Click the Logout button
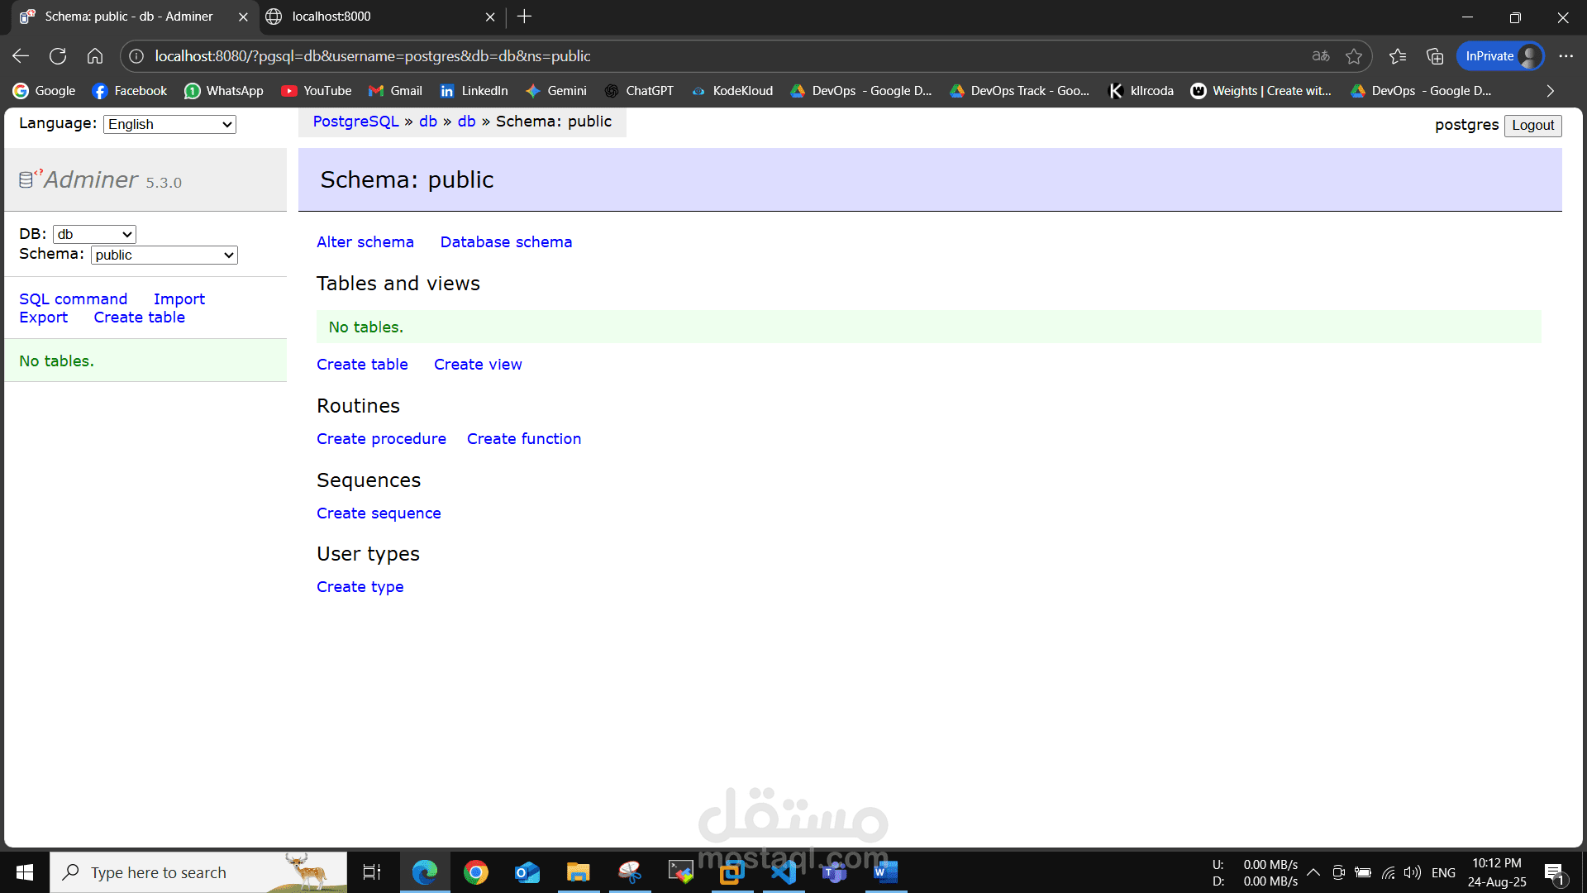The height and width of the screenshot is (893, 1587). point(1533,125)
